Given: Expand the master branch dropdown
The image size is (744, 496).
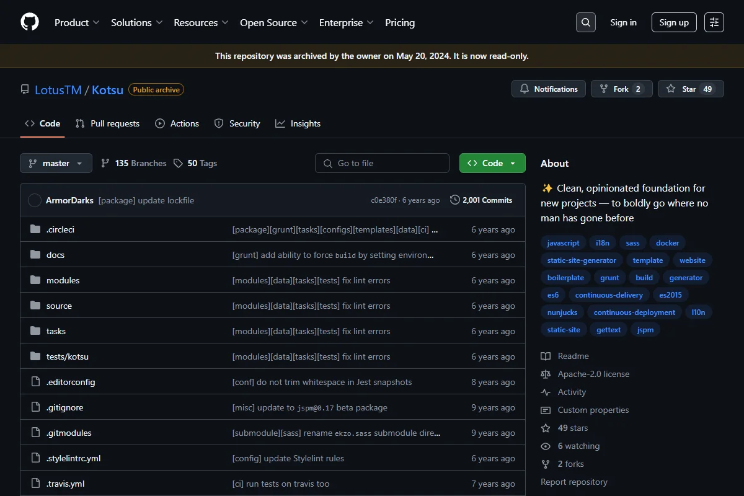Looking at the screenshot, I should 56,163.
